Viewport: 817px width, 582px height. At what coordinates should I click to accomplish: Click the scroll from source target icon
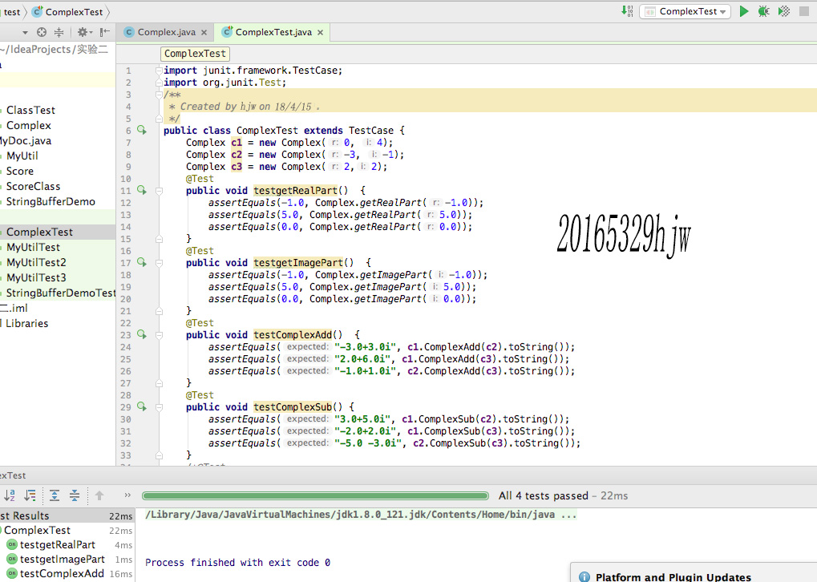(42, 32)
